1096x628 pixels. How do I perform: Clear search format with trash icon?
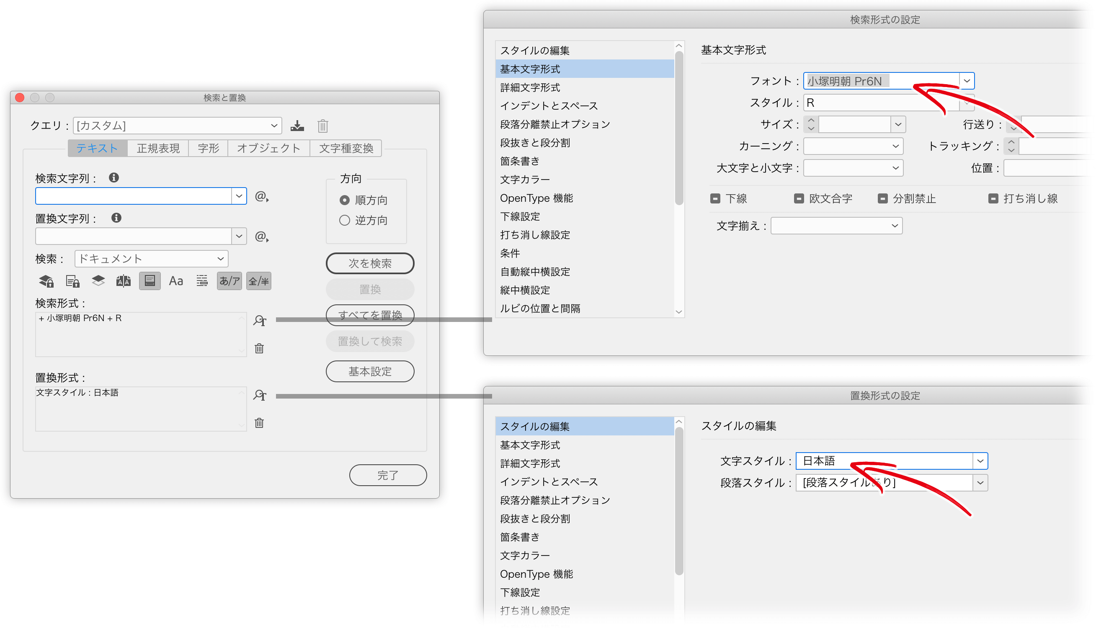259,348
